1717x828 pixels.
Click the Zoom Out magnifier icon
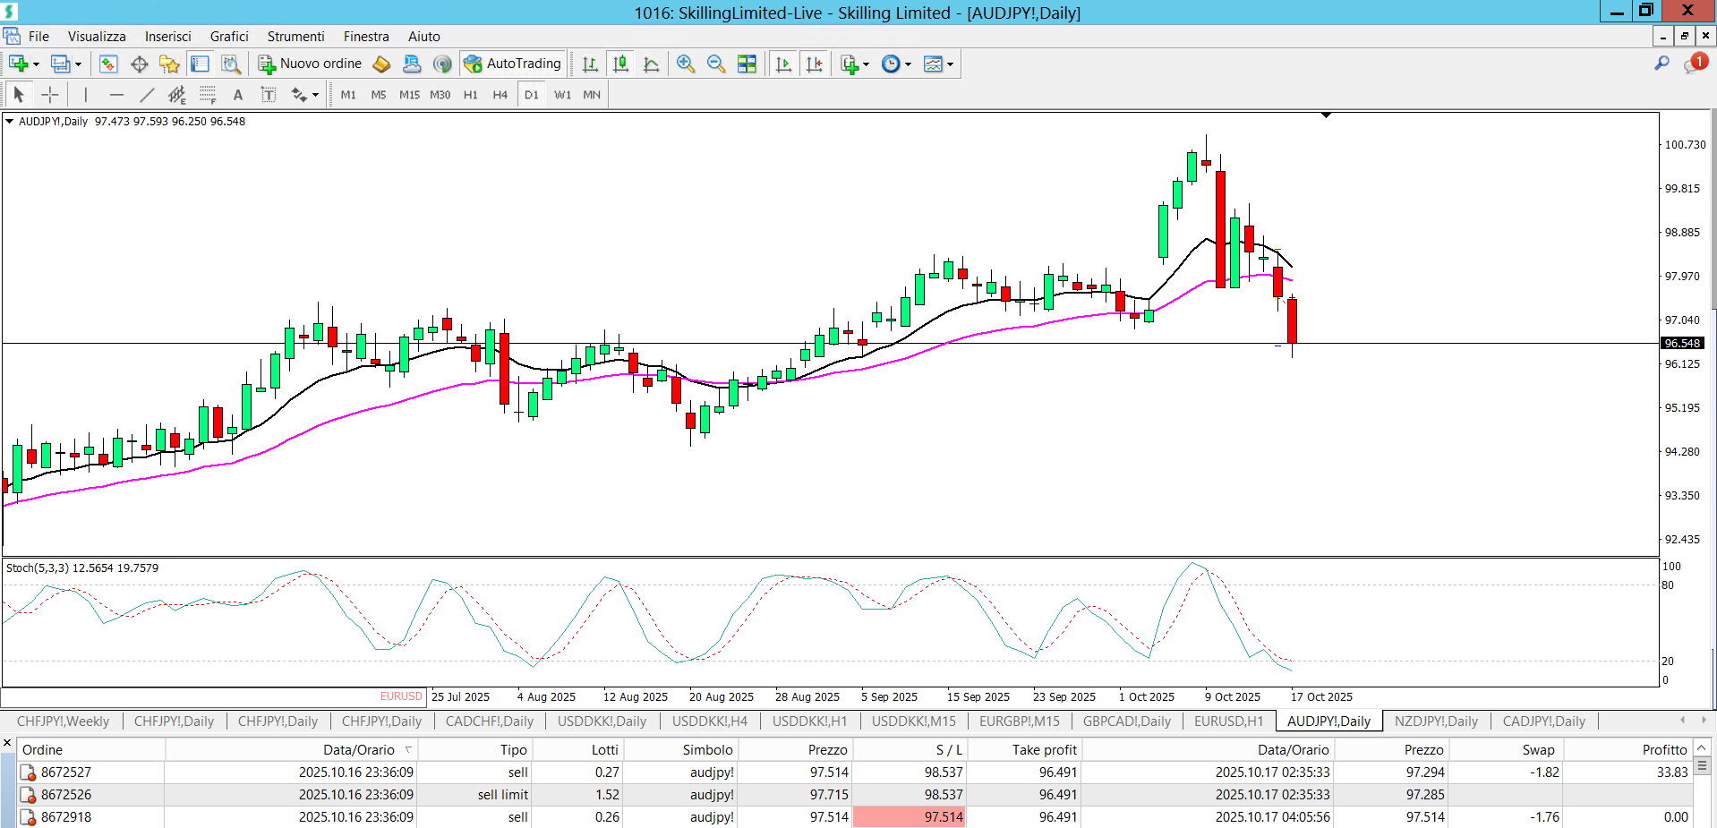click(x=716, y=64)
